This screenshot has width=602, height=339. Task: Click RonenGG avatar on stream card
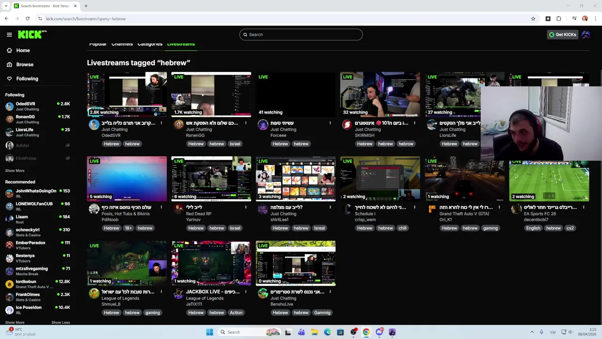pos(178,124)
